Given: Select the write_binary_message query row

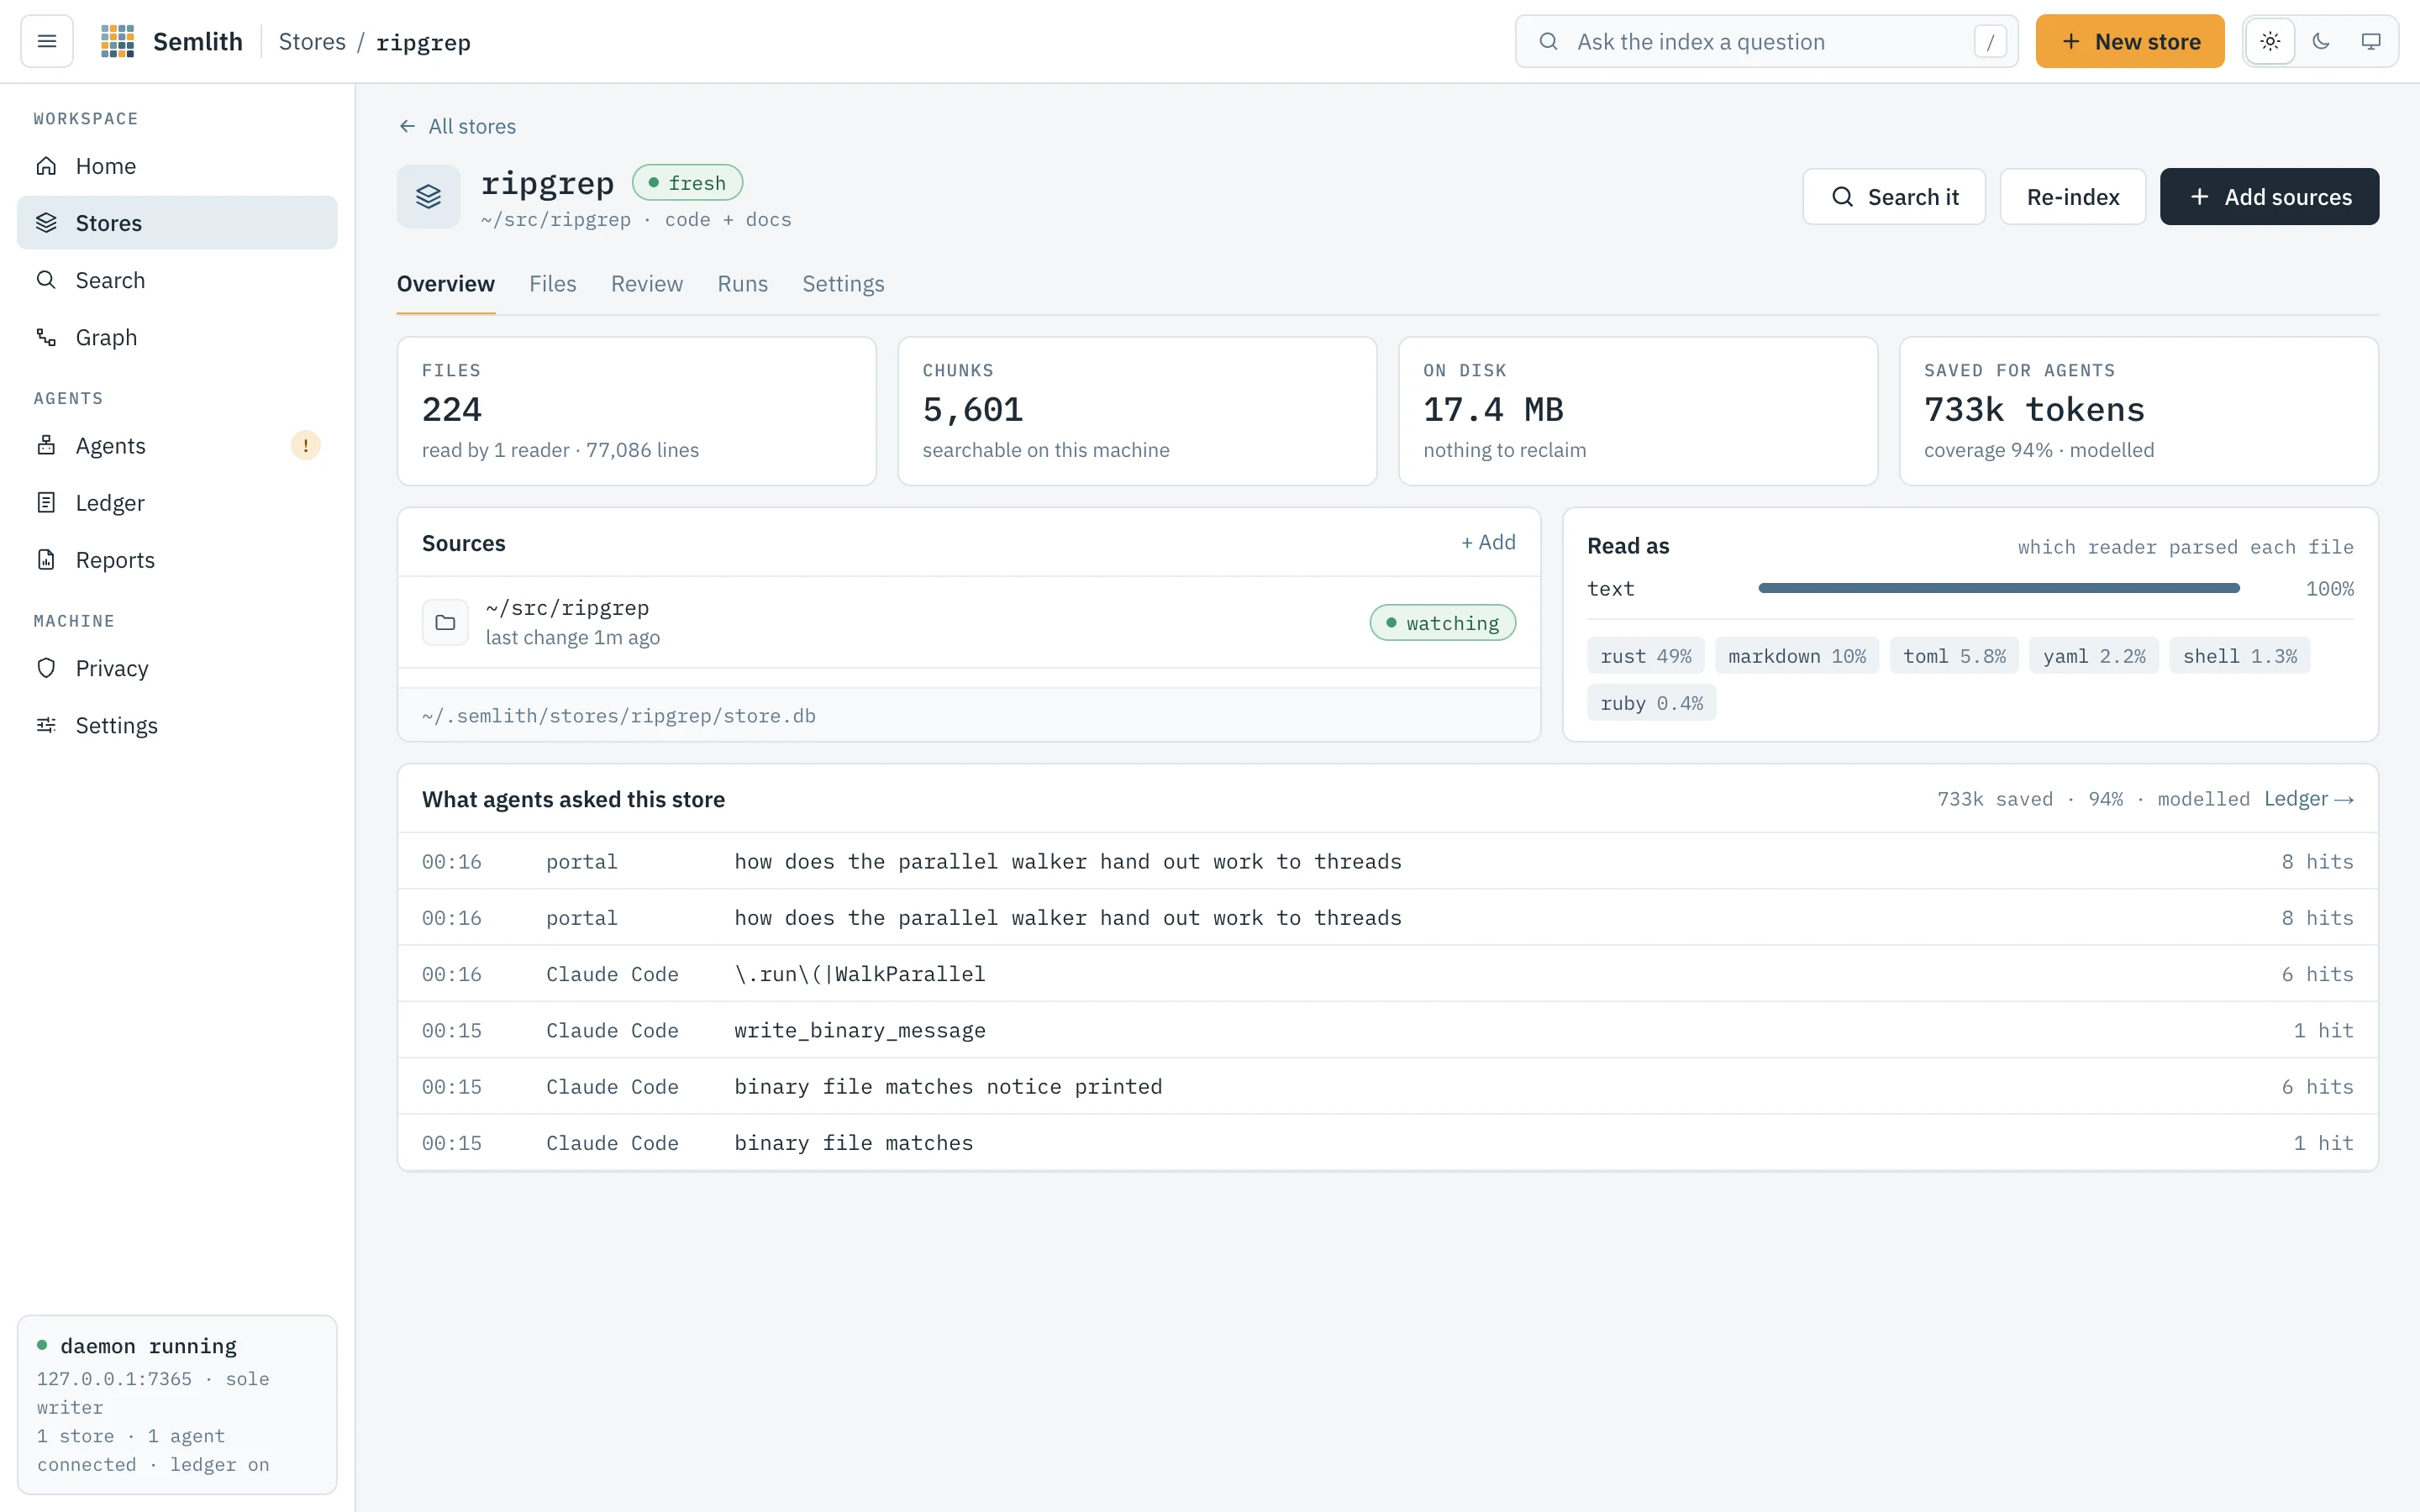Looking at the screenshot, I should (x=1387, y=1030).
